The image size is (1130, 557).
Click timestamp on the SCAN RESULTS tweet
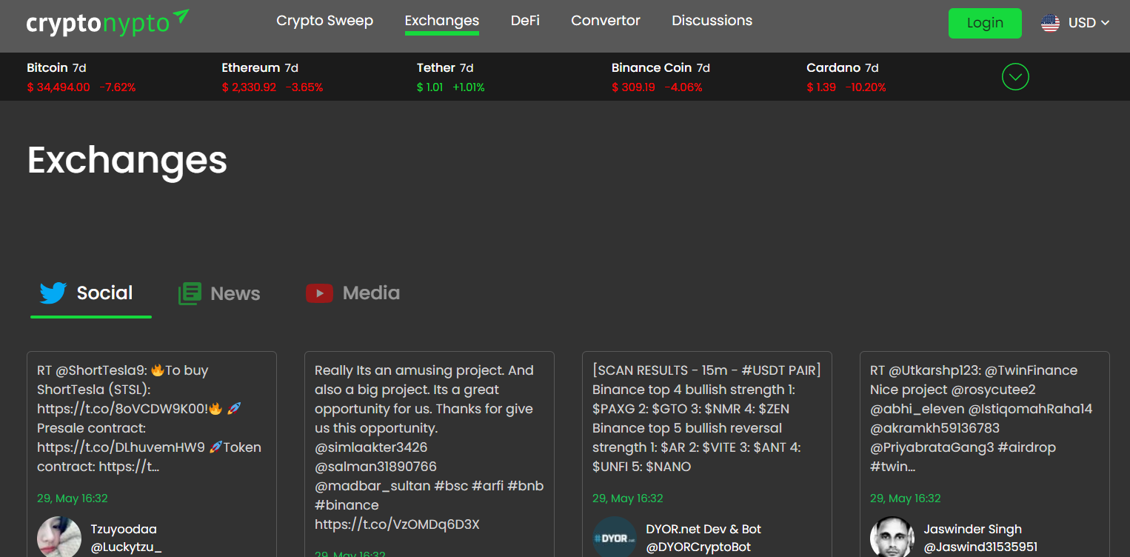tap(628, 498)
